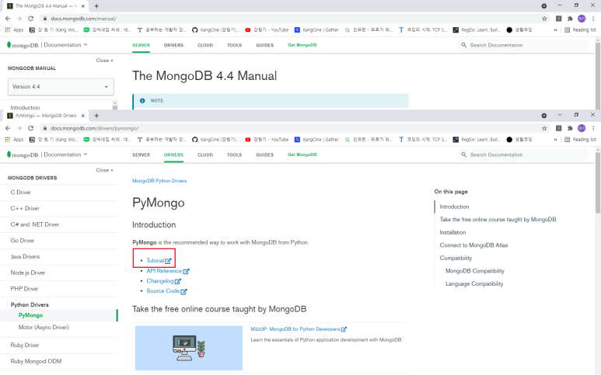
Task: Select DRIVERS tab in MongoDB Manual window
Action: coord(173,45)
